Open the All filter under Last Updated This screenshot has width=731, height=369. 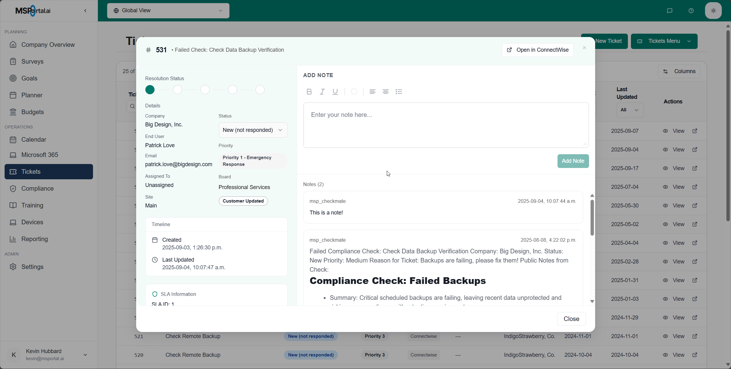629,110
